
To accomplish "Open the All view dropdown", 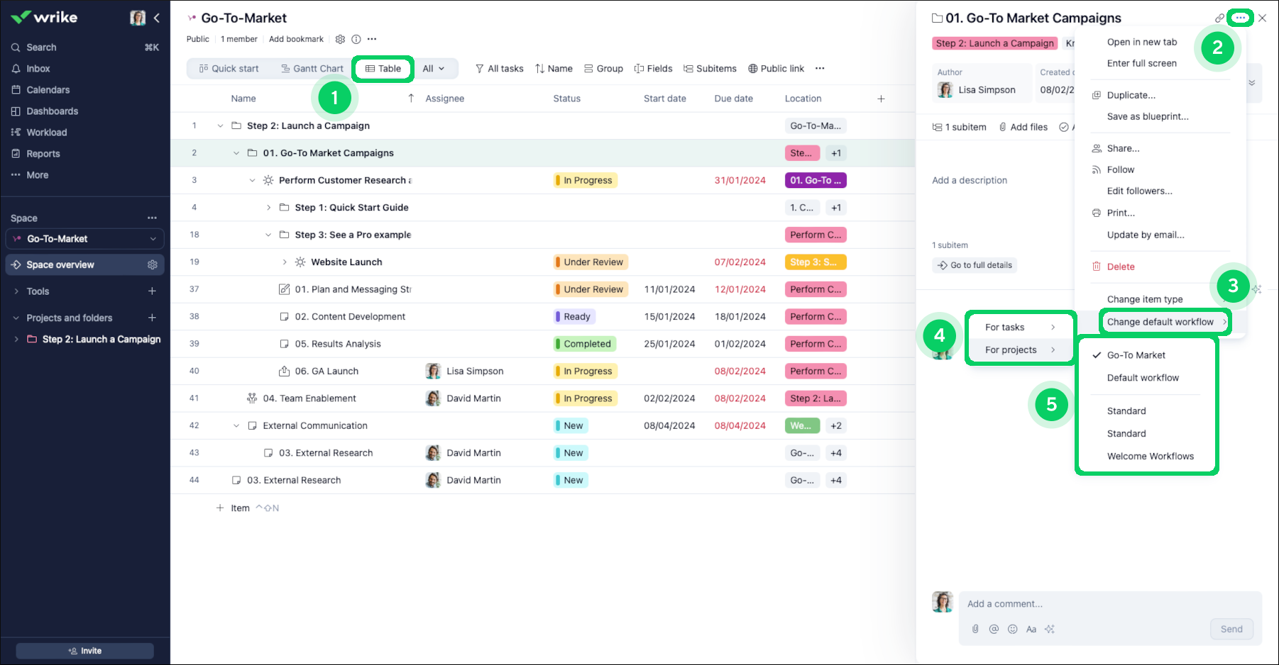I will (x=434, y=69).
